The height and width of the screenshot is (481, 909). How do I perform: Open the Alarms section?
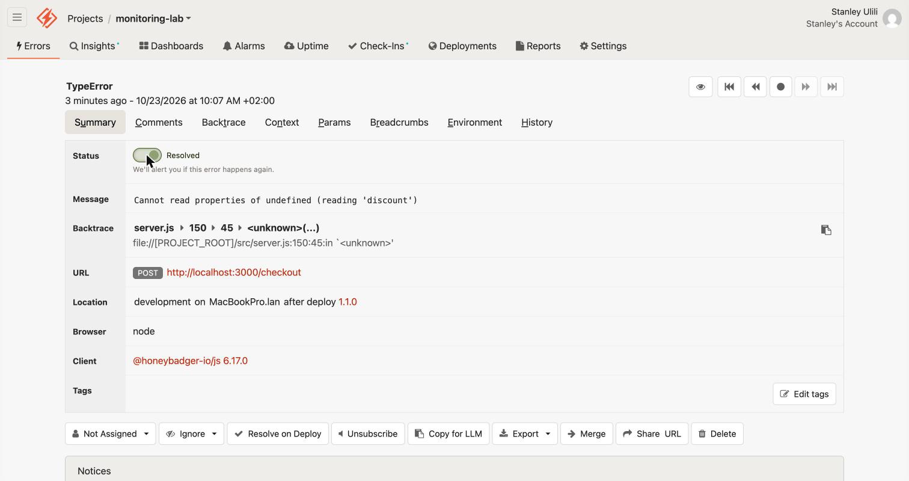(243, 46)
